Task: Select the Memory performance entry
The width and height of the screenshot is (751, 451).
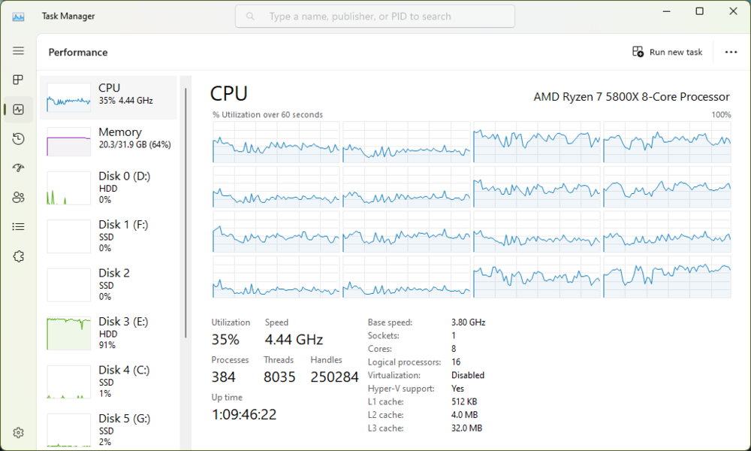Action: point(108,141)
